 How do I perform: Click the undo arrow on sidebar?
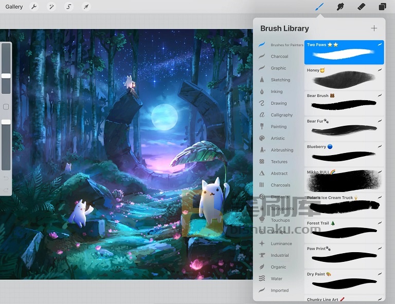(x=6, y=178)
